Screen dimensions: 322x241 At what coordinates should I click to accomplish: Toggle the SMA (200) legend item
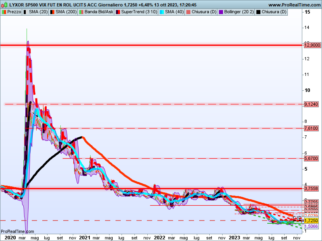(x=63, y=12)
